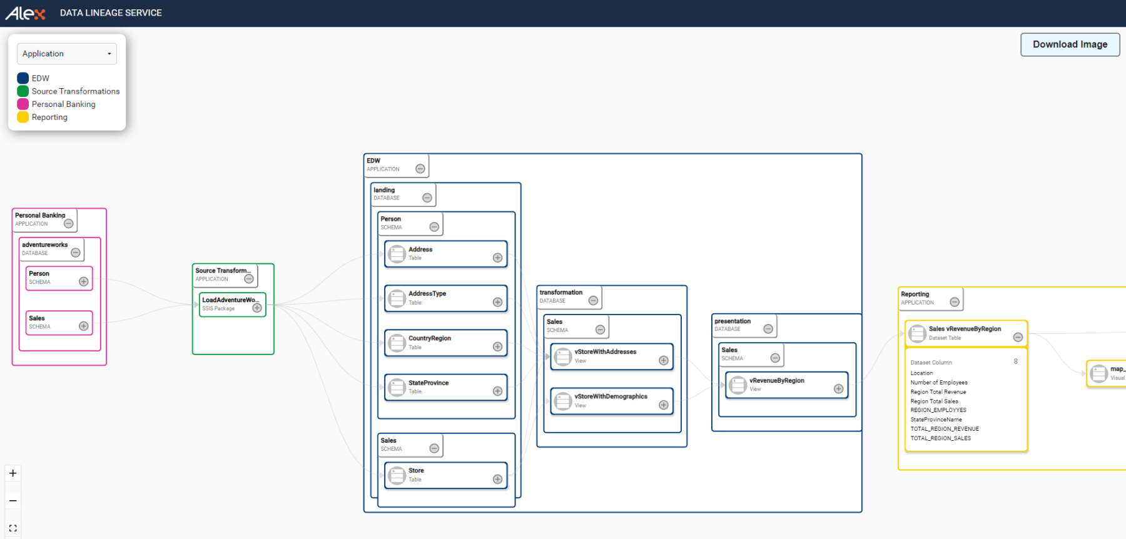The width and height of the screenshot is (1126, 539).
Task: Click the Store table icon
Action: tap(397, 475)
